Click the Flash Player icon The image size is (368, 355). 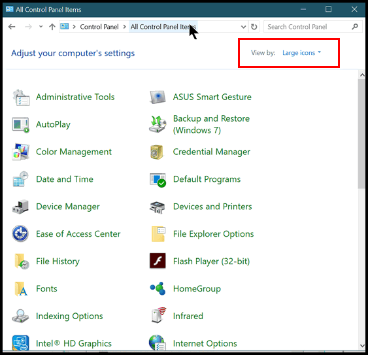coord(158,261)
